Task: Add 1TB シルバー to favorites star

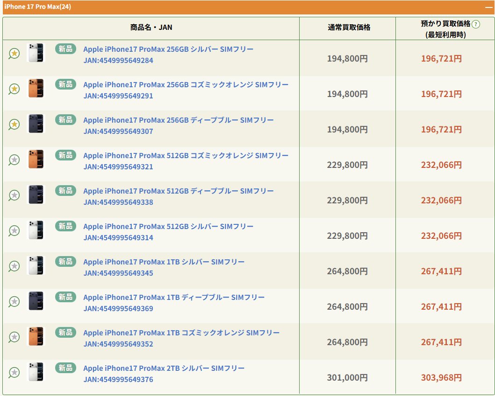Action: [x=14, y=266]
